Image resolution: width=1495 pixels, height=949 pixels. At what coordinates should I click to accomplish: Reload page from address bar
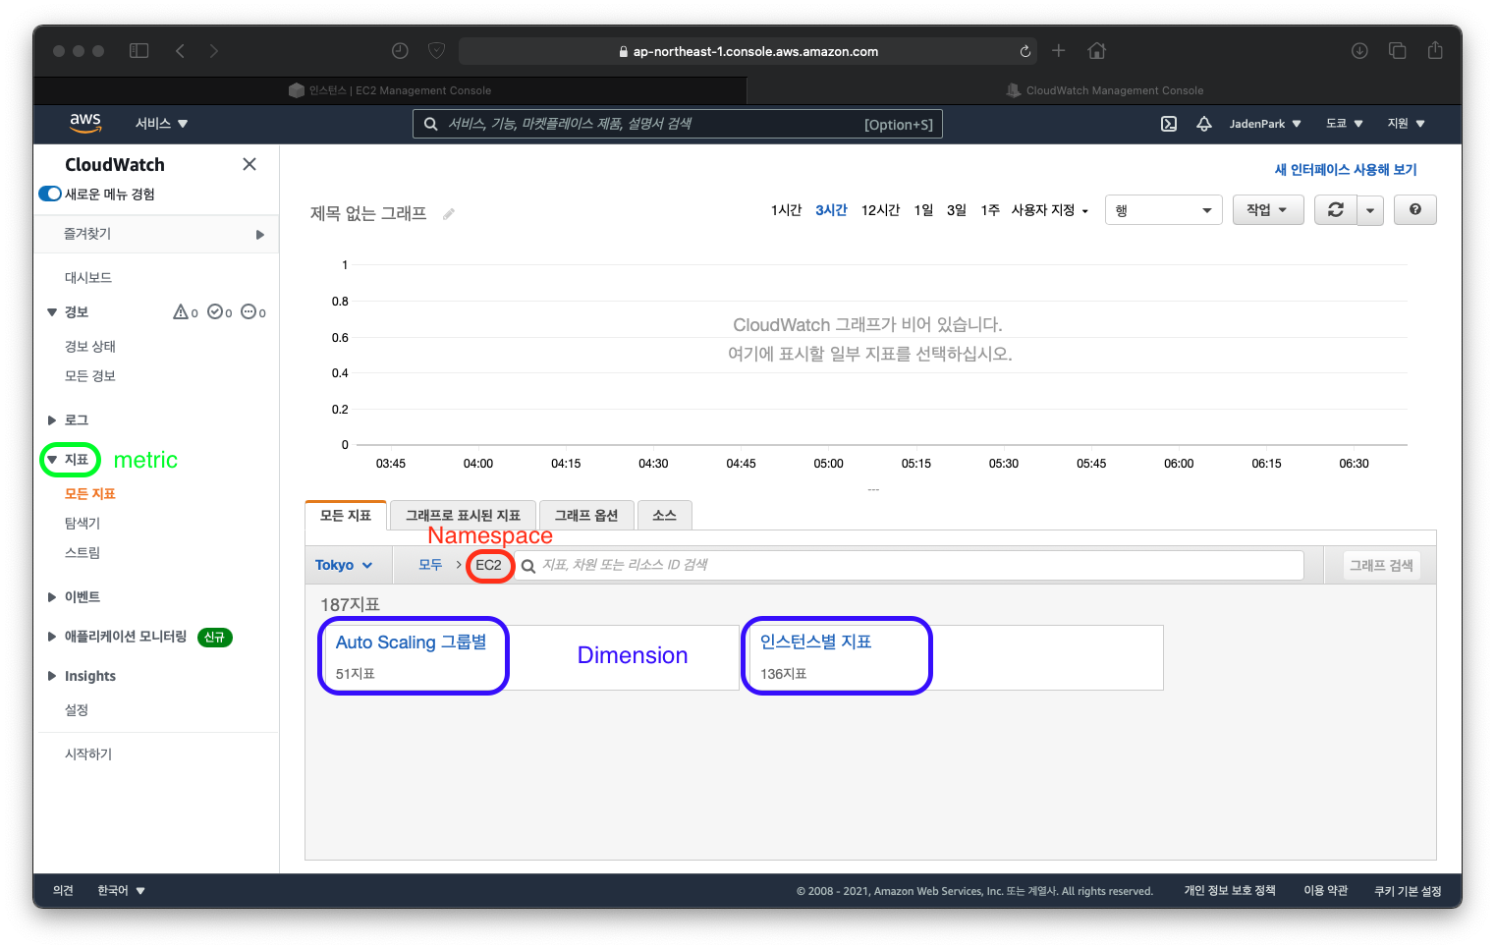click(x=1025, y=51)
